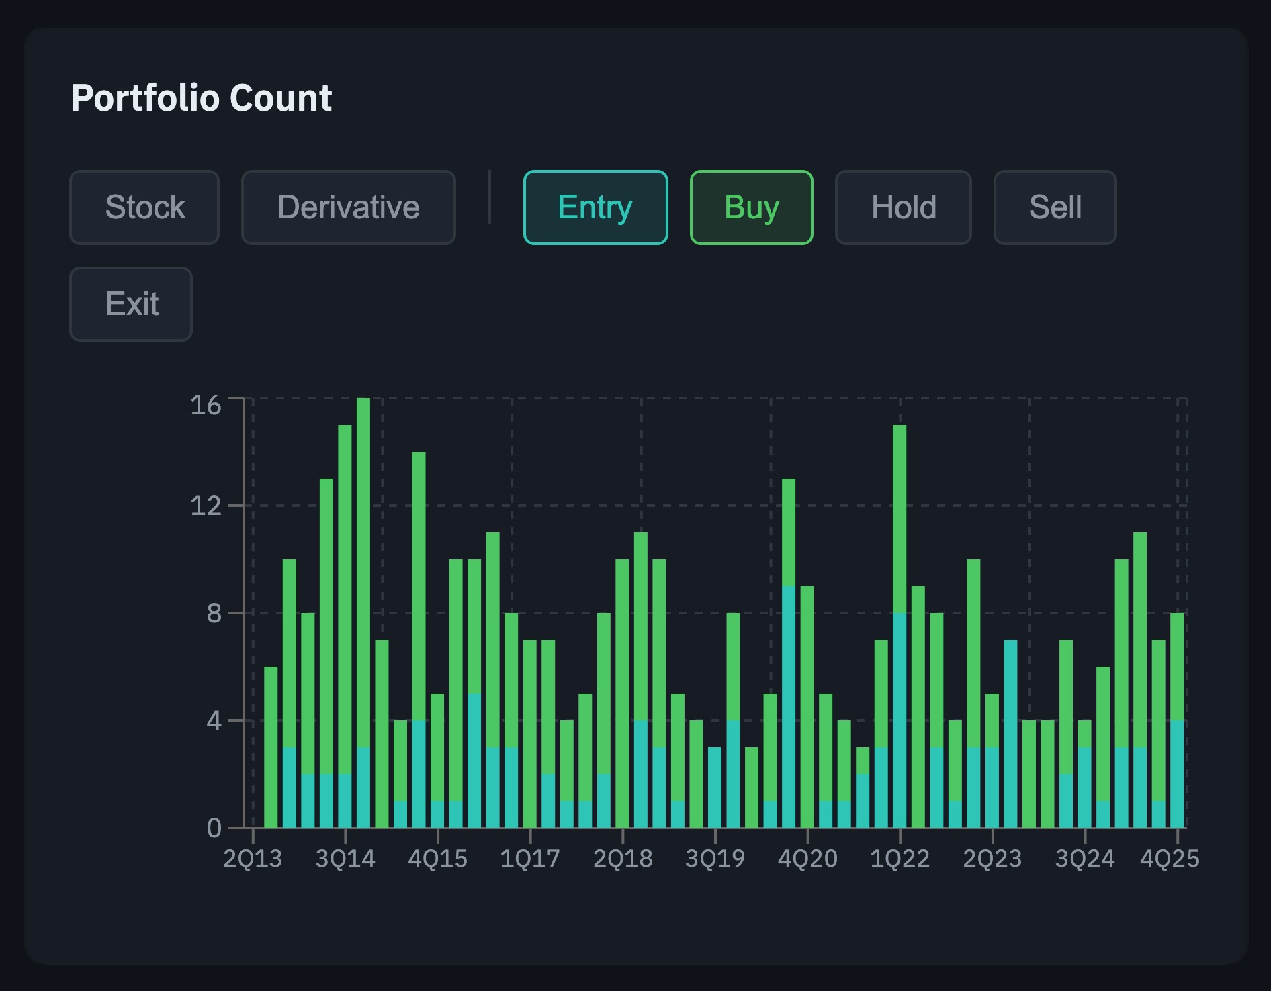Enable the Hold series toggle
The image size is (1271, 991).
[x=904, y=207]
